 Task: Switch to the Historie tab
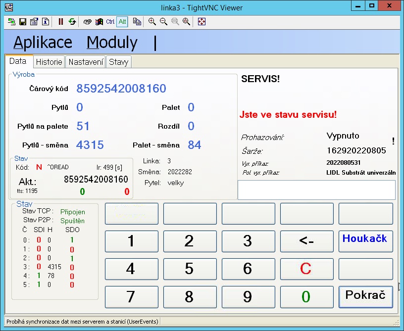click(49, 62)
